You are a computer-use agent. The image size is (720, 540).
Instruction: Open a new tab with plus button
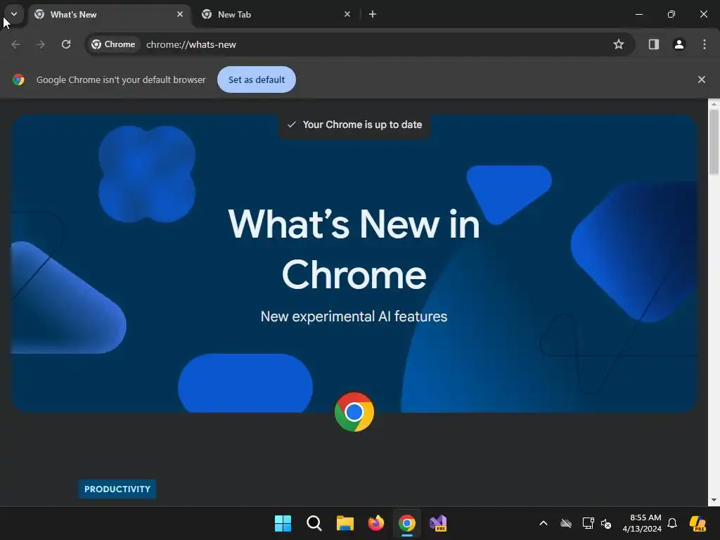pos(373,14)
